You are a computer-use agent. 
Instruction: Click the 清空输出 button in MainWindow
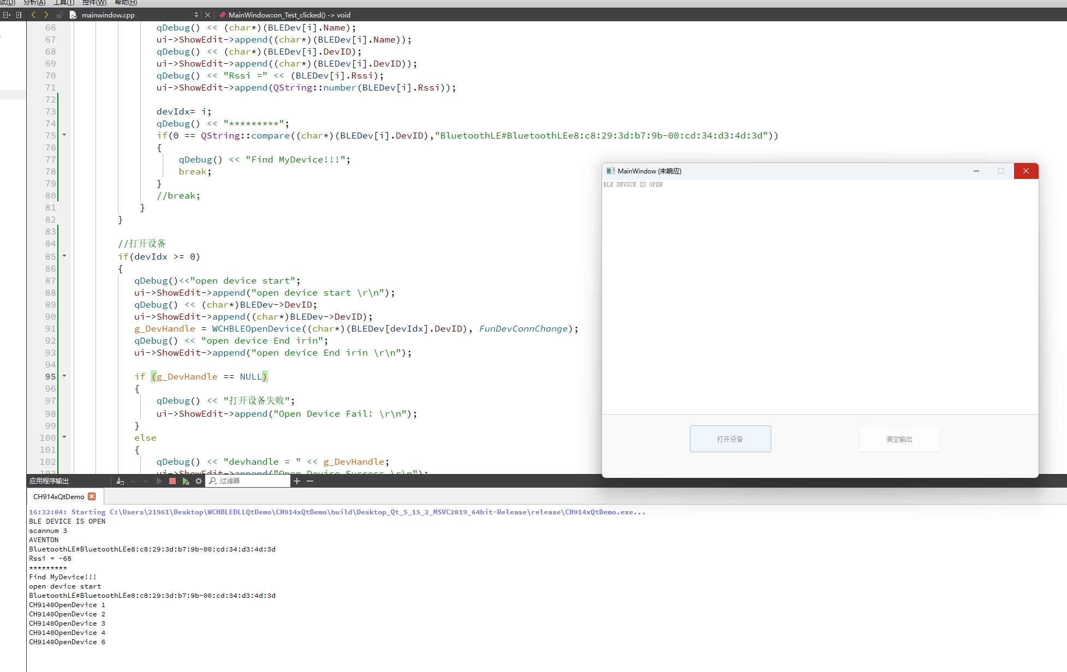coord(899,439)
